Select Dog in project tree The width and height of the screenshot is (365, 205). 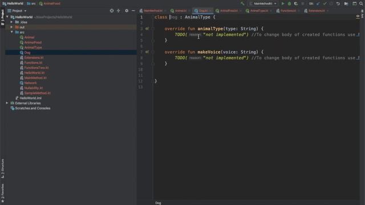pos(27,52)
